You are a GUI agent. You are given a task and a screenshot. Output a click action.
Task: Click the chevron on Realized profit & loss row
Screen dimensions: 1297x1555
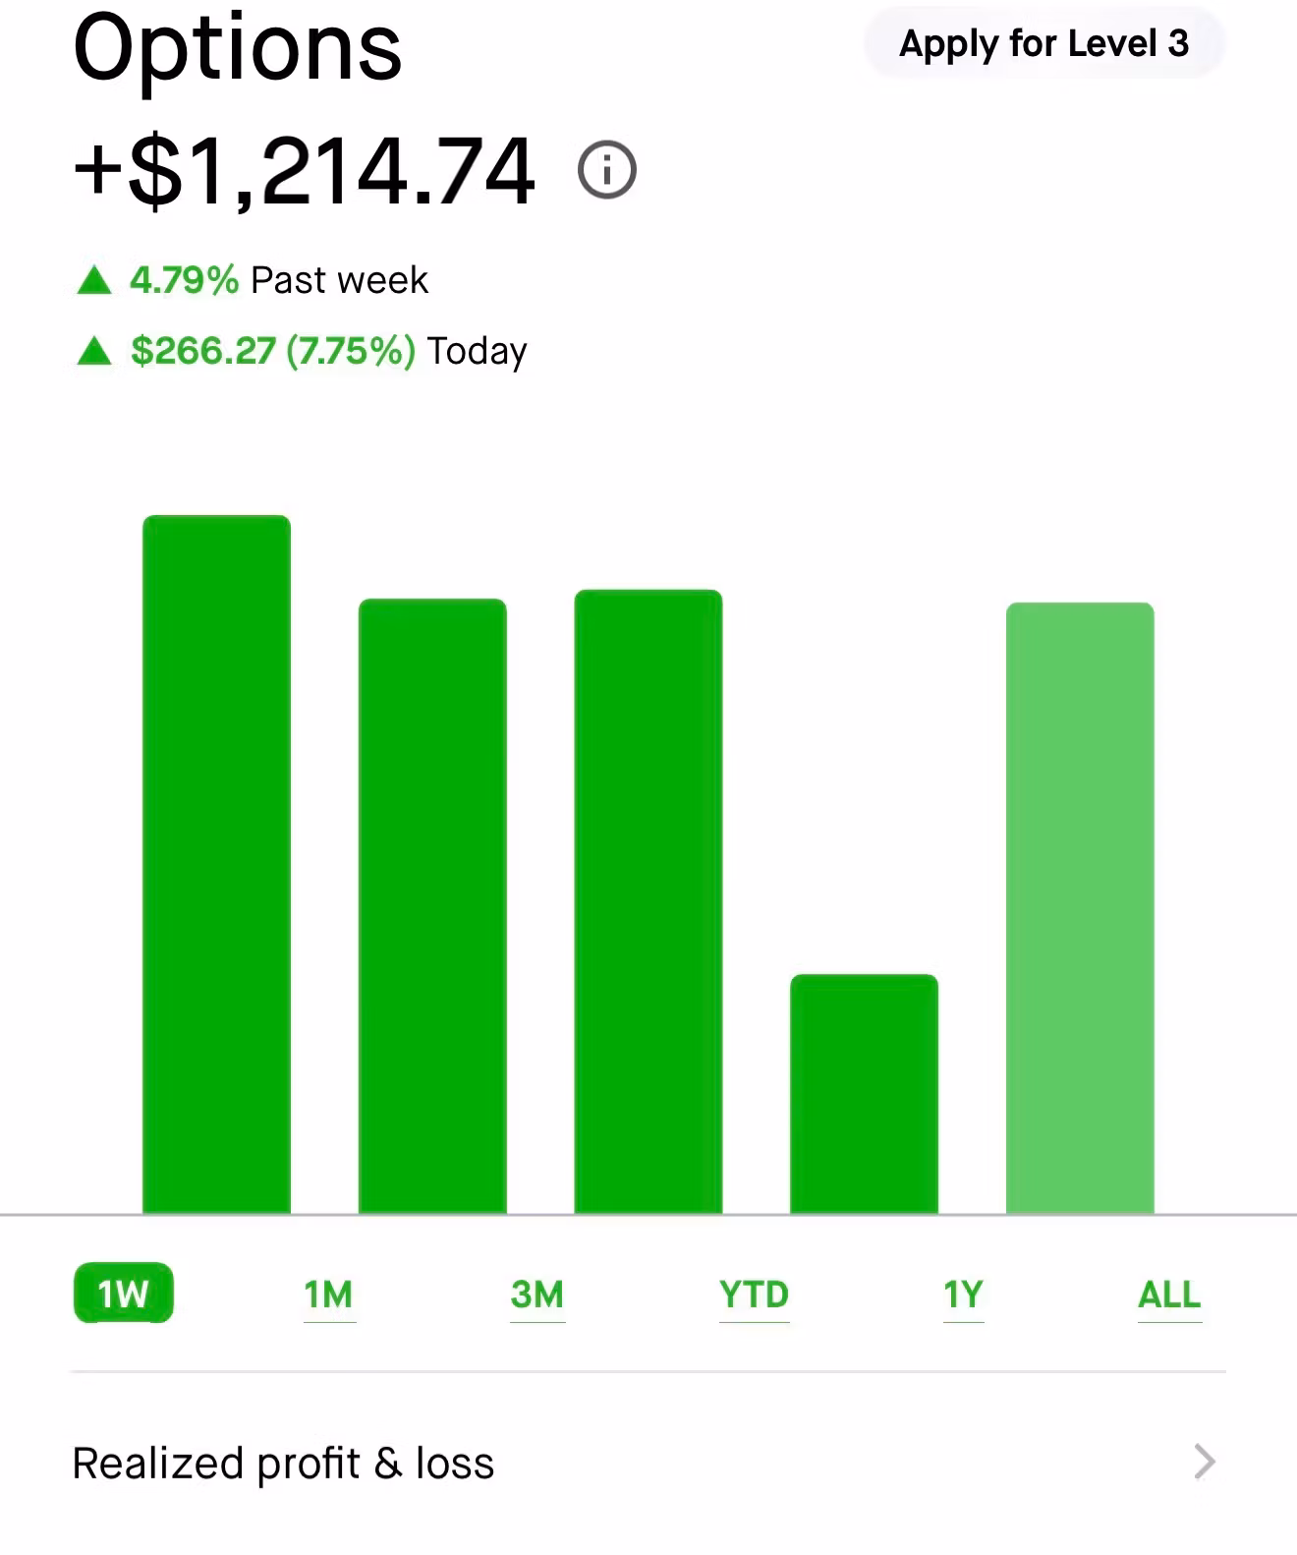pos(1205,1462)
